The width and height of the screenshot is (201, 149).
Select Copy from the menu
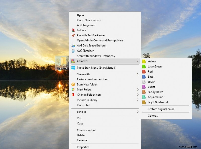coord(105,123)
